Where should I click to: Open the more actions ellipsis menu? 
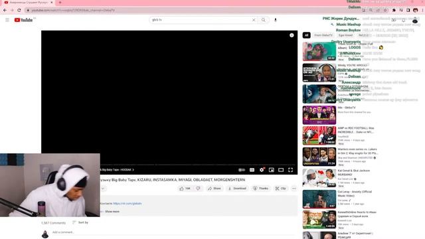point(294,189)
